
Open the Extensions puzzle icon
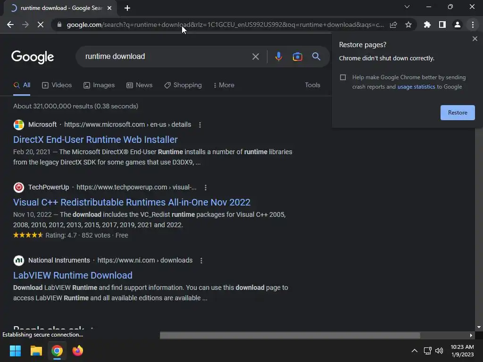point(427,25)
